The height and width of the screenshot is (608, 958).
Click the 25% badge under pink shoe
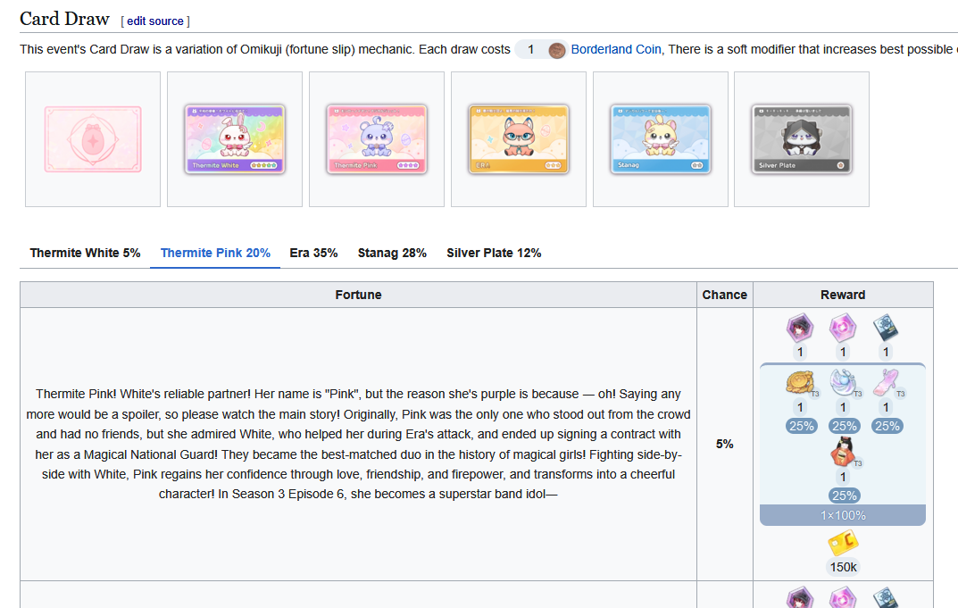[x=887, y=426]
